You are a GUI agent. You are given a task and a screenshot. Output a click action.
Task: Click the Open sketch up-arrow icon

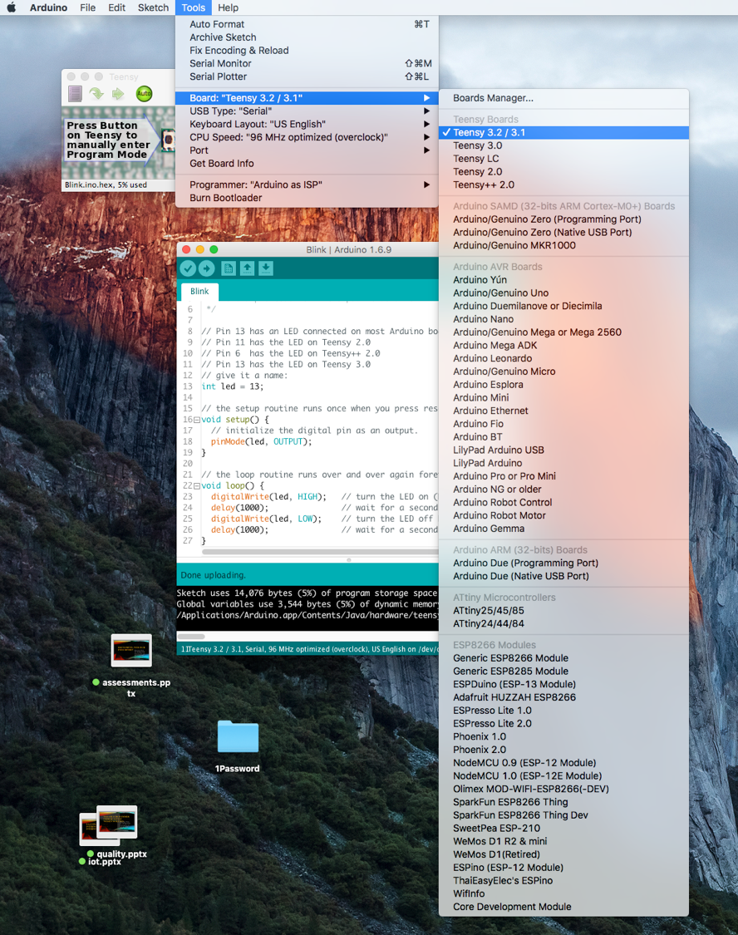(x=248, y=268)
